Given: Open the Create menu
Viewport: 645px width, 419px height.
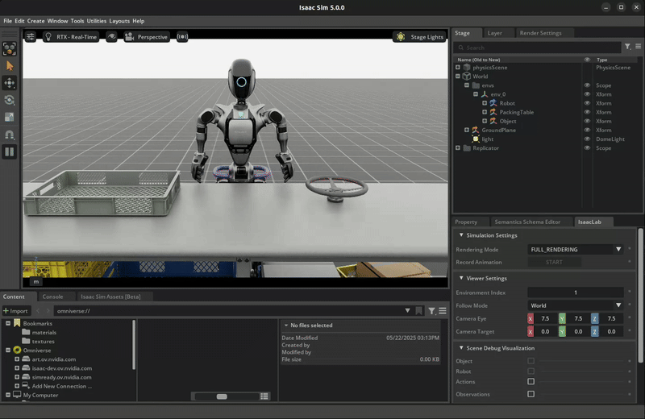Looking at the screenshot, I should (x=35, y=21).
